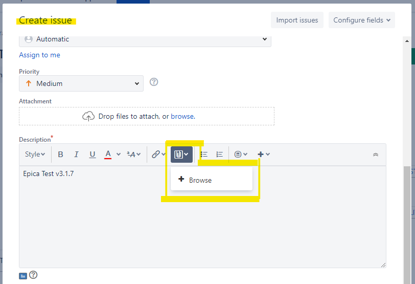Open the Style dropdown
Viewport: 415px width, 284px height.
point(35,154)
